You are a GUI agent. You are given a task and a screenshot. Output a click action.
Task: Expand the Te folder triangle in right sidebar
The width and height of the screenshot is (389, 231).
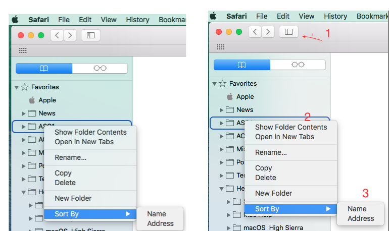(222, 176)
